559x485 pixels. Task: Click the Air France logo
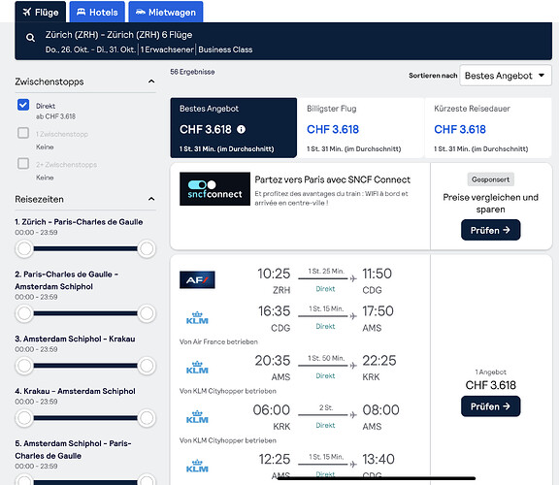[197, 279]
